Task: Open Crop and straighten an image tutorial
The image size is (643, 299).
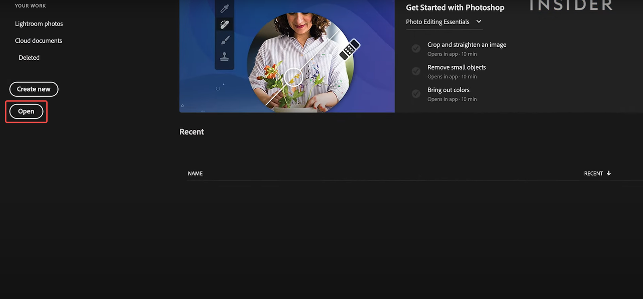Action: point(467,45)
